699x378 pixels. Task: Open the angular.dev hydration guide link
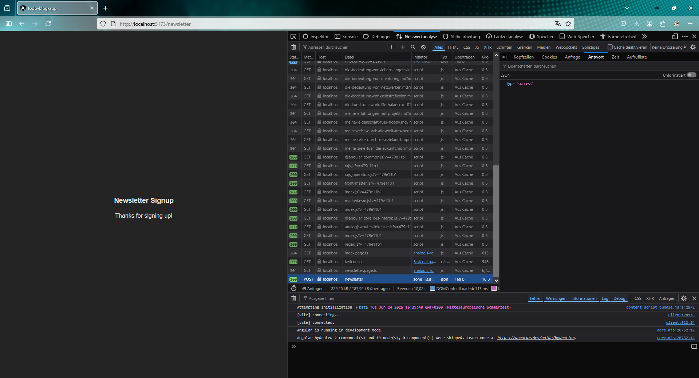pos(536,338)
